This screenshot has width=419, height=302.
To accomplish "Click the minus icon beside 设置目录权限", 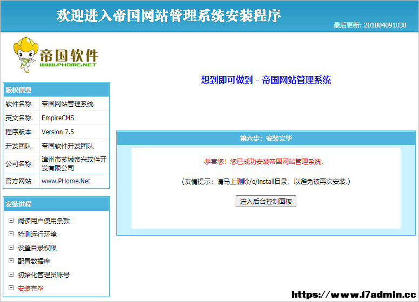I will point(11,248).
